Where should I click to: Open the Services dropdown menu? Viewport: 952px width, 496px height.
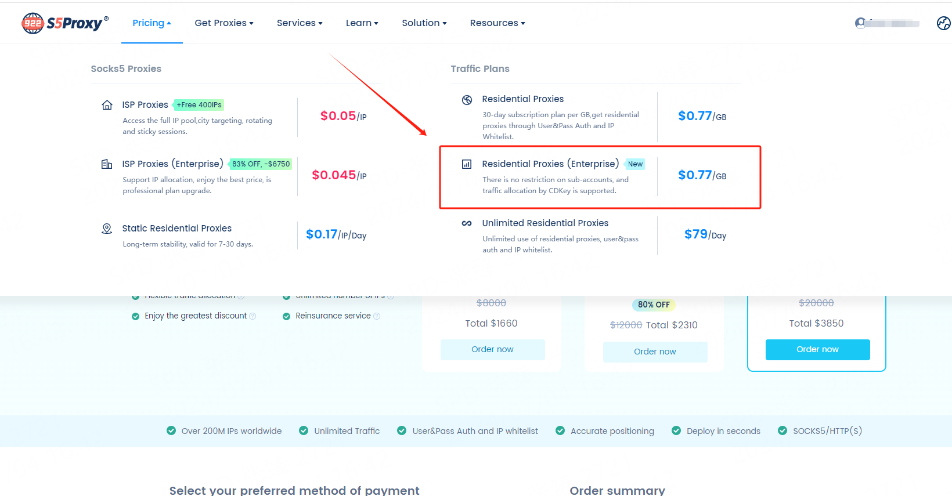(x=299, y=23)
